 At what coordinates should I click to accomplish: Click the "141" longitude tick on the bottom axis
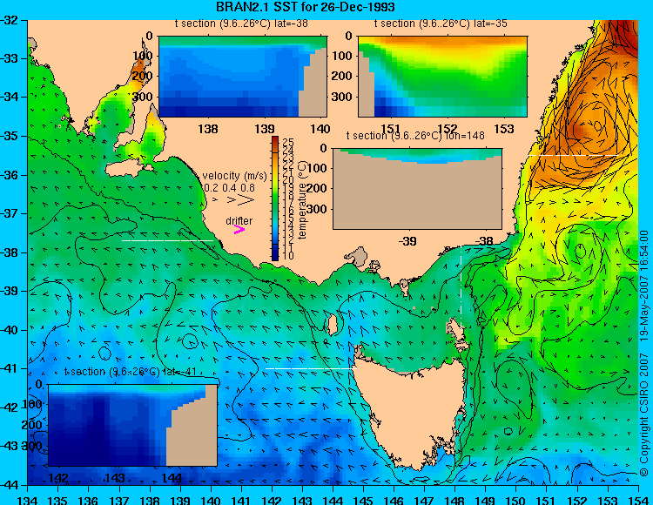pyautogui.click(x=241, y=500)
